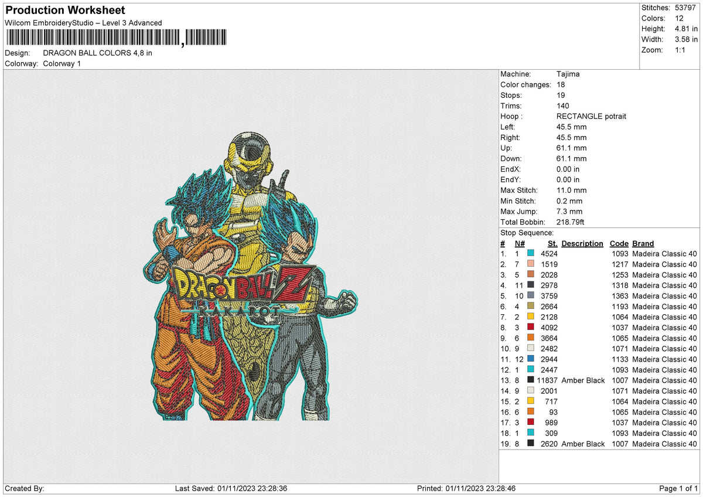Select the off-white swatch beside 2482
Image resolution: width=703 pixels, height=497 pixels.
click(x=531, y=349)
